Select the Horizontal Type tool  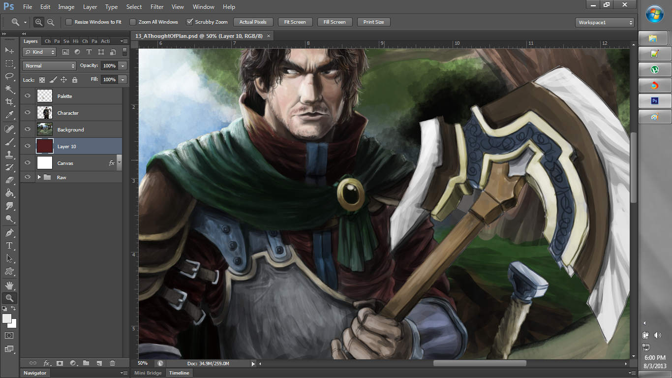pos(9,245)
